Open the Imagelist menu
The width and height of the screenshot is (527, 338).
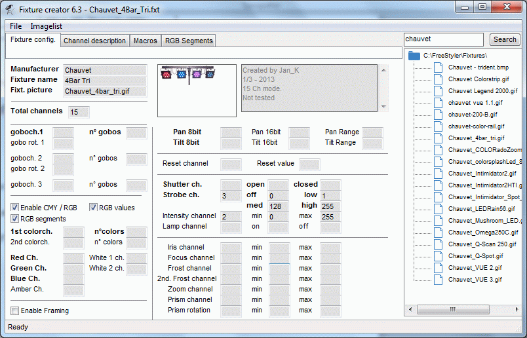pyautogui.click(x=46, y=26)
